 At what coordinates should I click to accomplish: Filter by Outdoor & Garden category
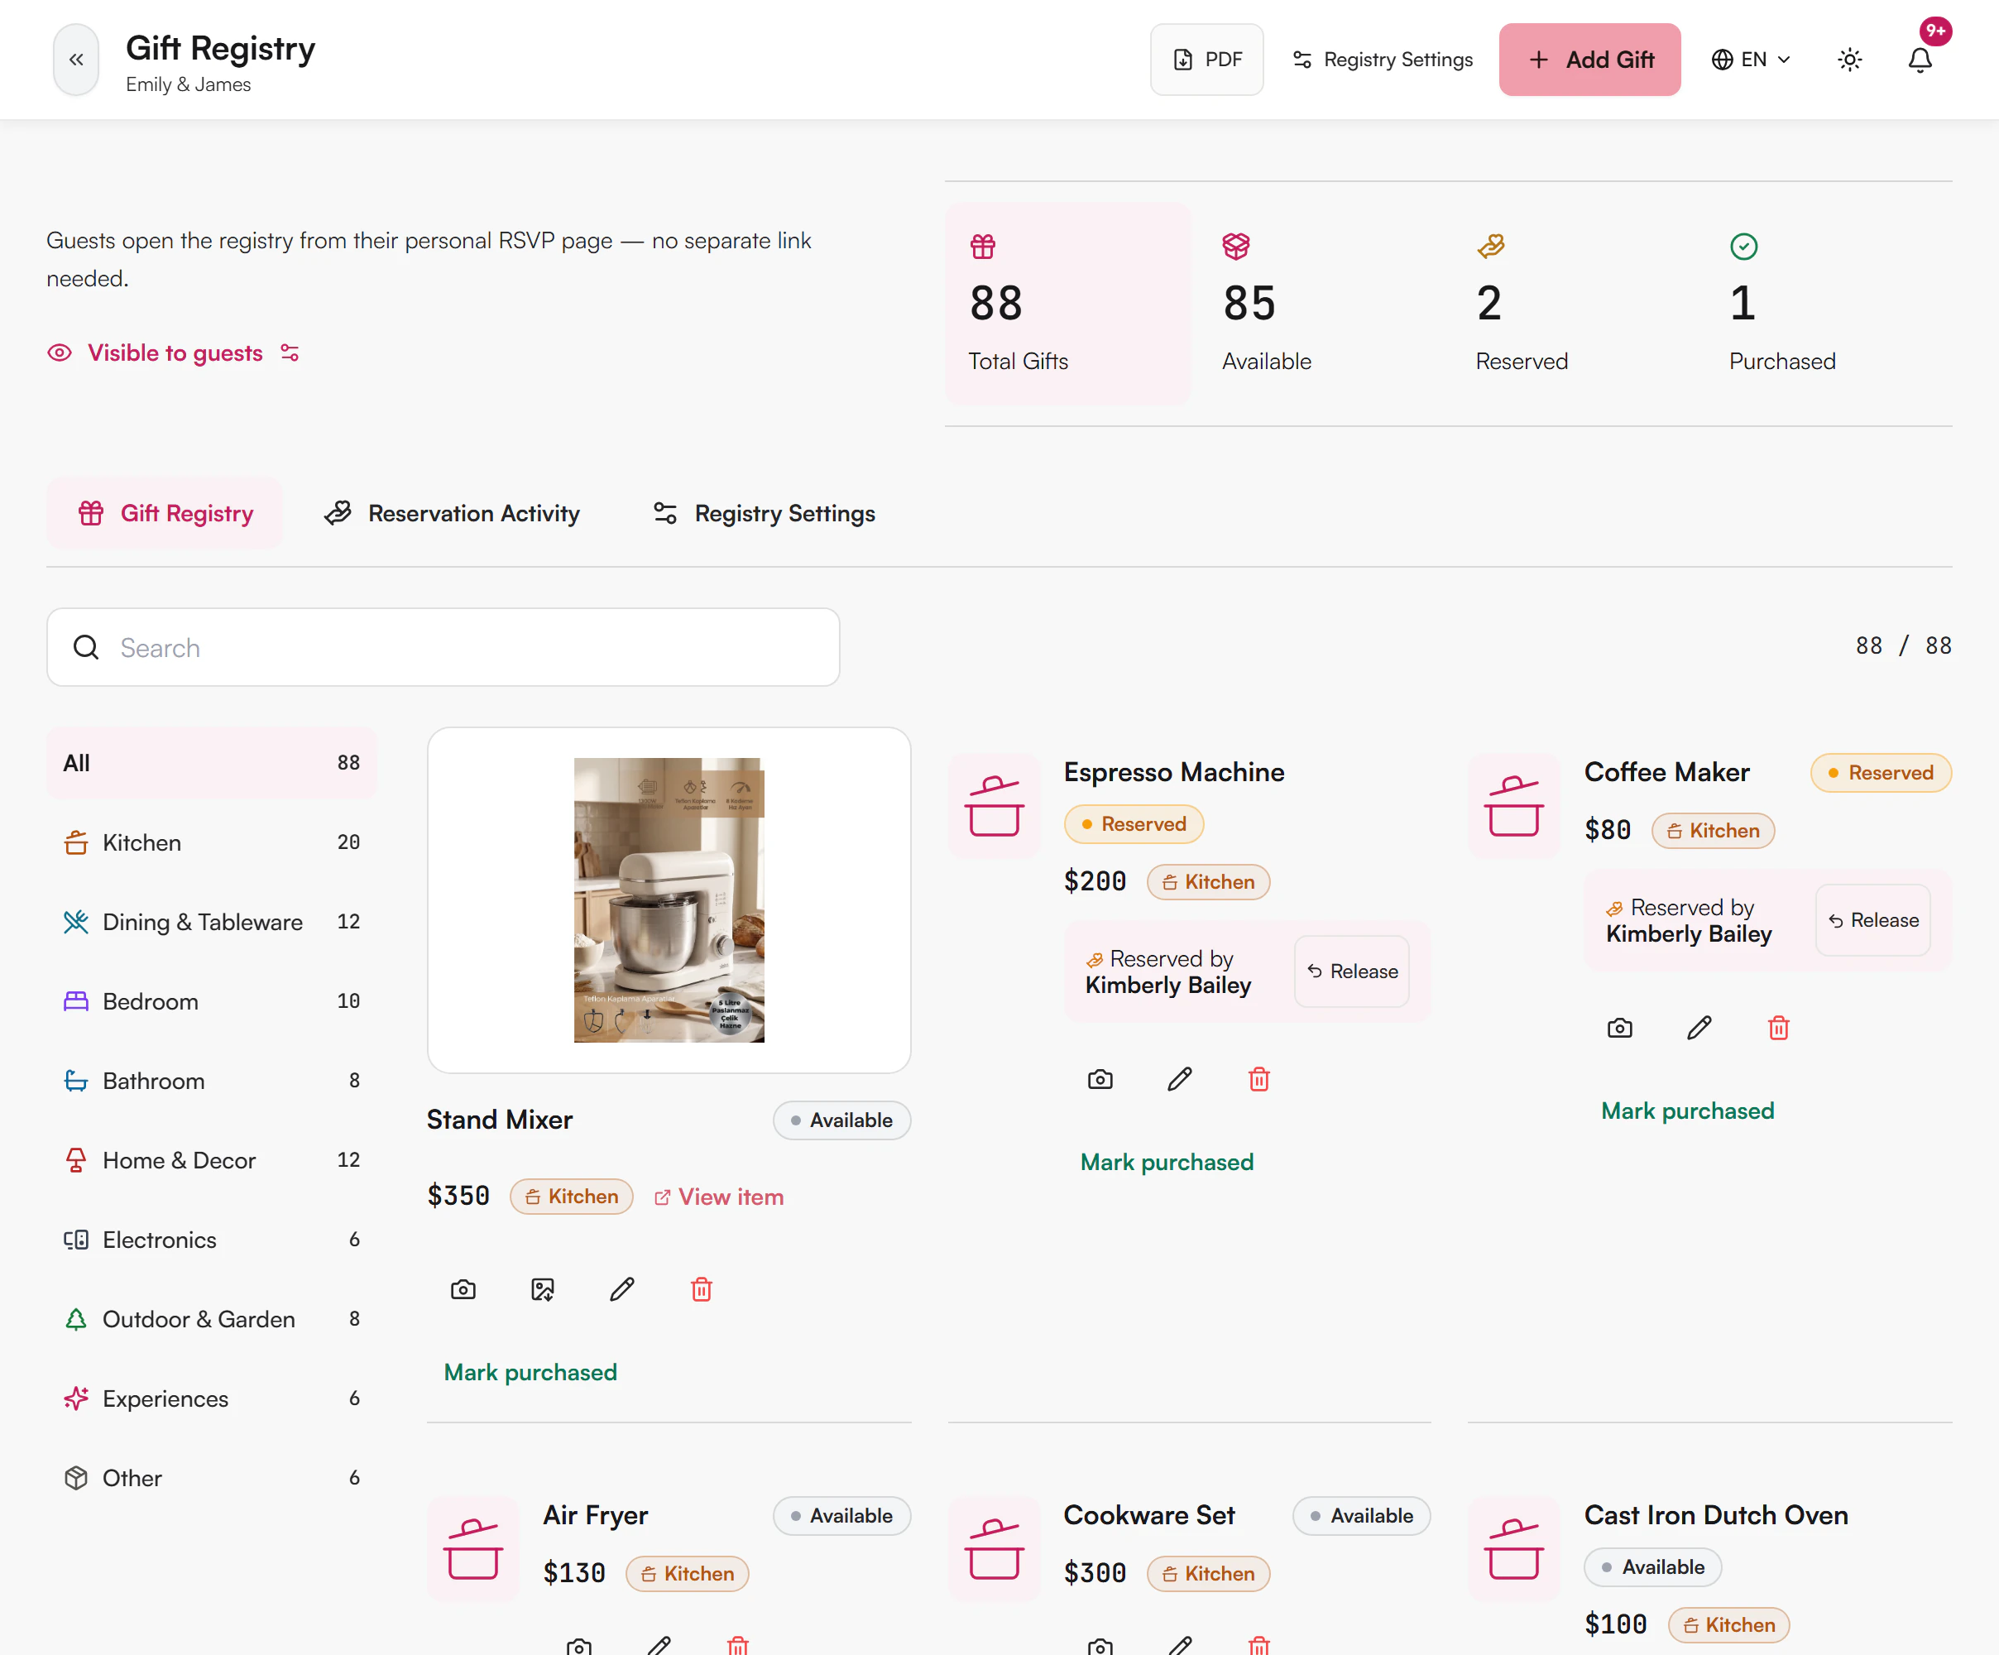tap(211, 1320)
